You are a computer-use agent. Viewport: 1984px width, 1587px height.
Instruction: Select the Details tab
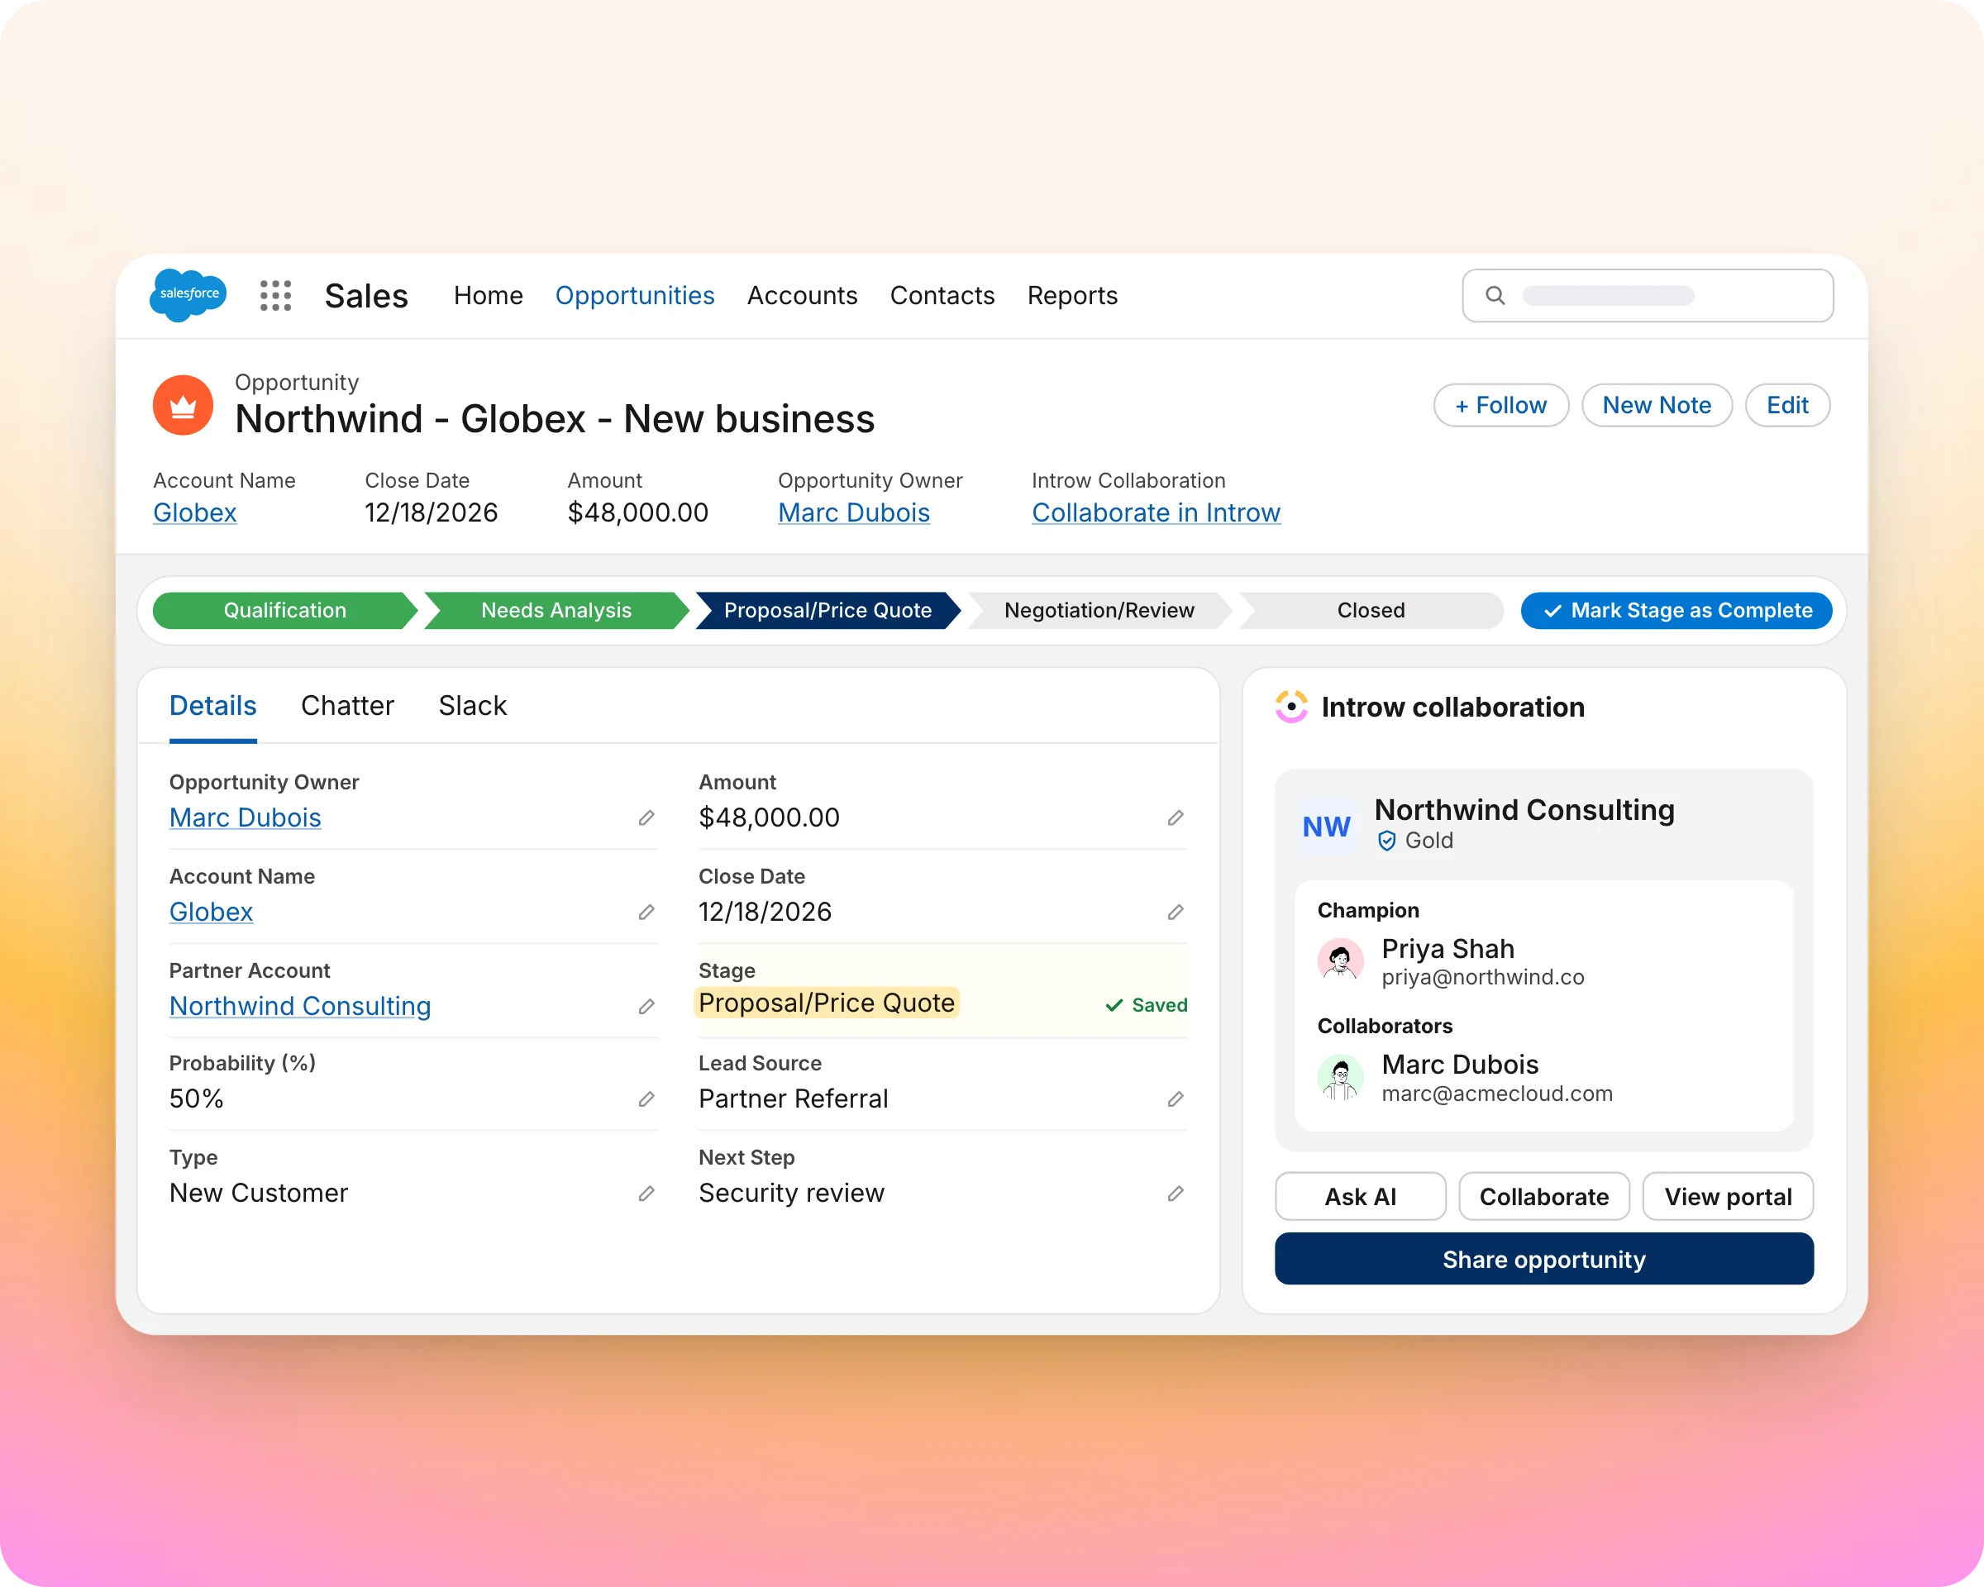tap(212, 706)
